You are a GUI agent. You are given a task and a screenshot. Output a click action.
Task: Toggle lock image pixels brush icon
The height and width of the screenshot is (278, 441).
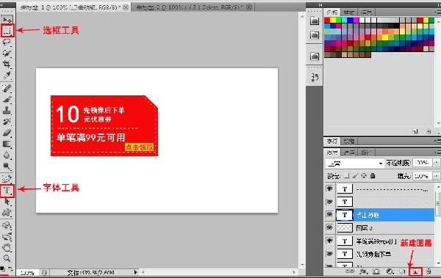(x=355, y=176)
